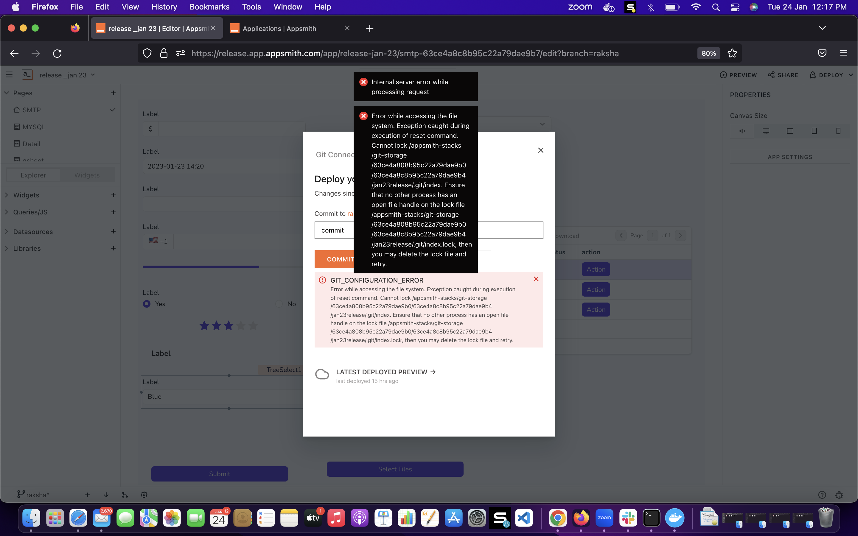This screenshot has width=858, height=536.
Task: Switch to the Widgets tab in Explorer panel
Action: point(87,175)
